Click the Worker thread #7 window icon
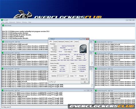This screenshot has width=136, height=109. pyautogui.click(x=96, y=69)
